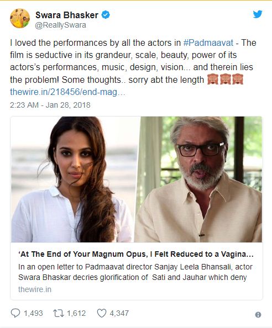Open Swara Bhasker's profile avatar
The width and height of the screenshot is (272, 328).
pos(20,18)
